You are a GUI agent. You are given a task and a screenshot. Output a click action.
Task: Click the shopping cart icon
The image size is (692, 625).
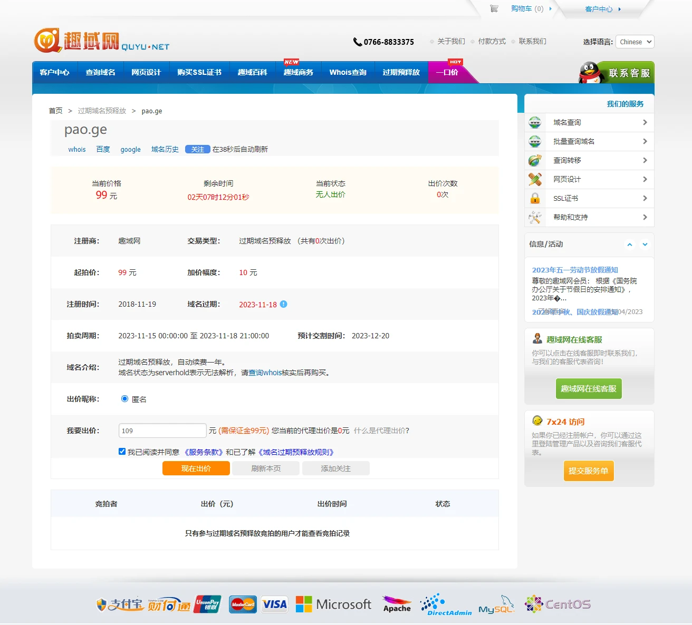pos(494,8)
